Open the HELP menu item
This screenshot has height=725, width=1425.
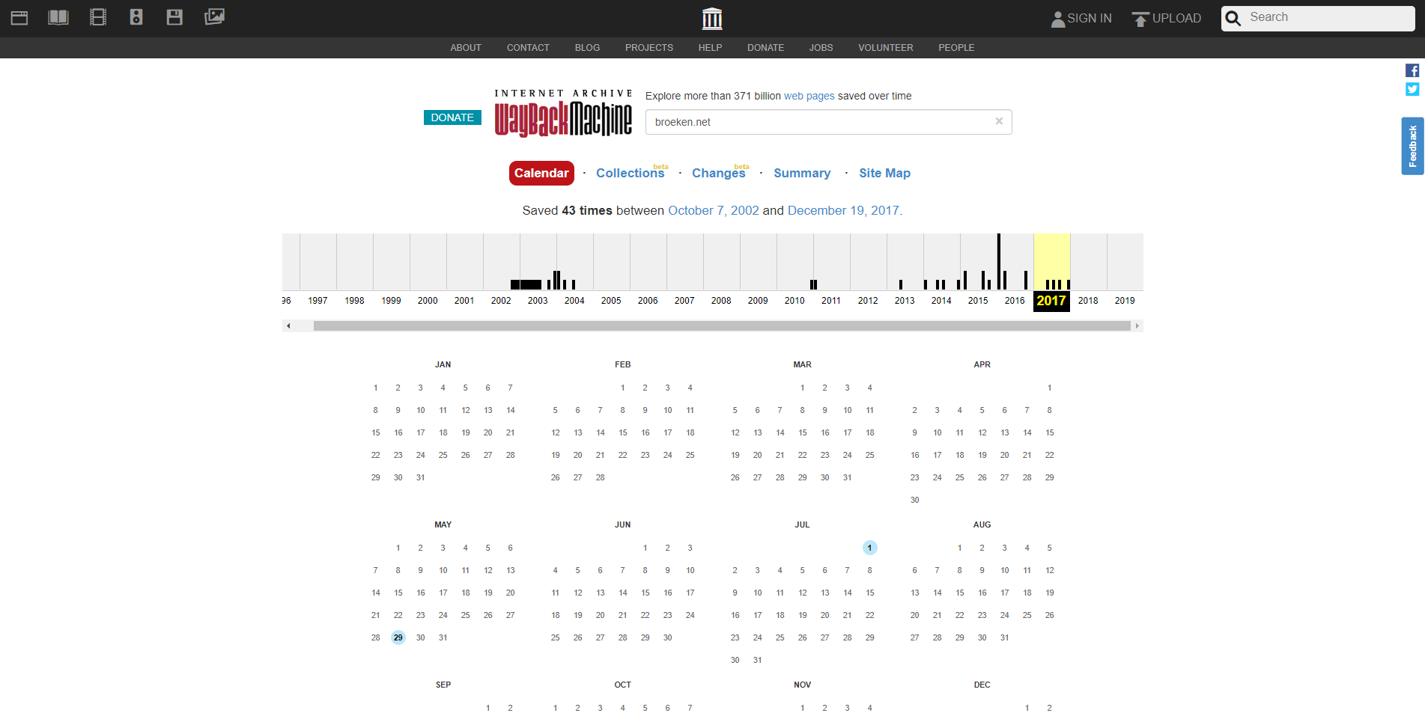[710, 48]
